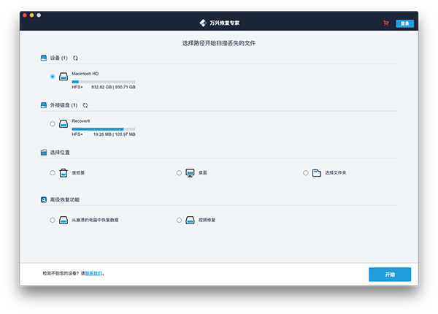
Task: Select the 桌面 desktop radio button
Action: tap(179, 172)
